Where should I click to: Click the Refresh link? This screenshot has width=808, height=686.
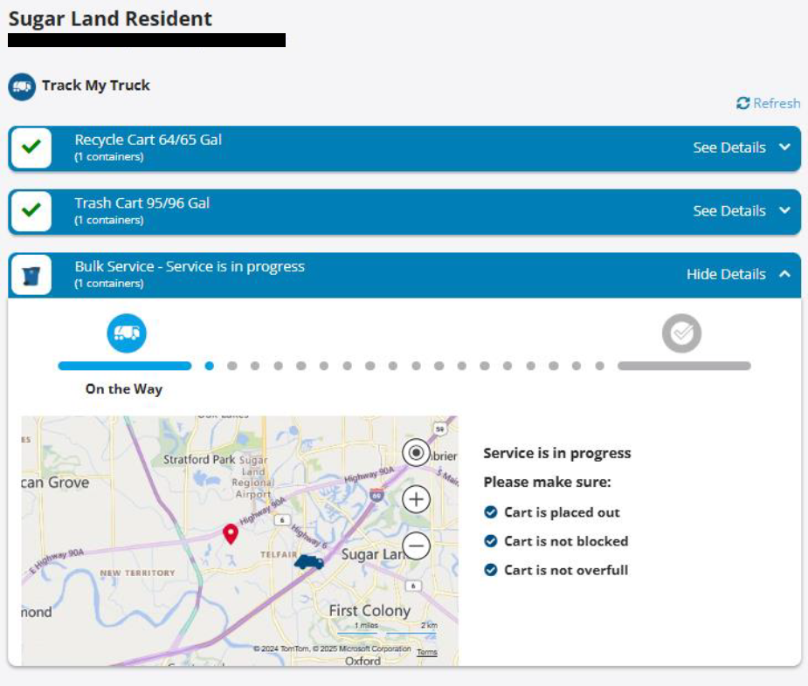pyautogui.click(x=768, y=103)
